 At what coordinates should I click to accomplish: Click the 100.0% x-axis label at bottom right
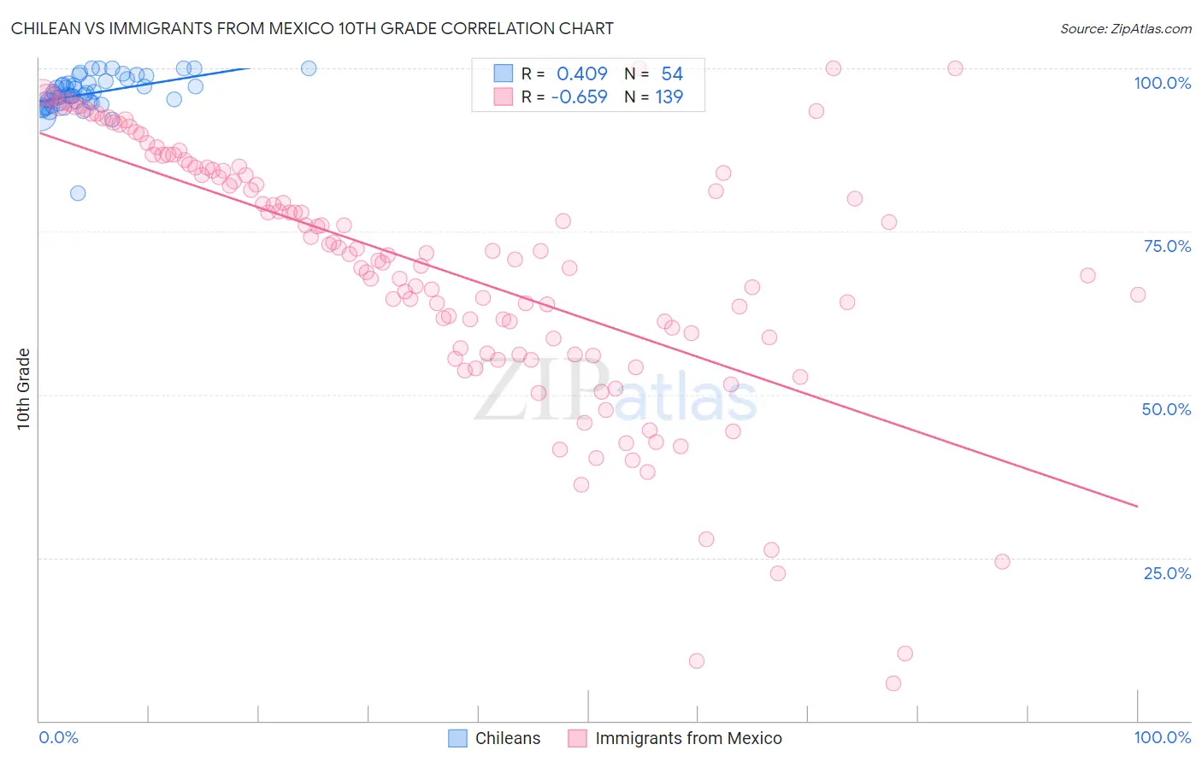point(1162,737)
